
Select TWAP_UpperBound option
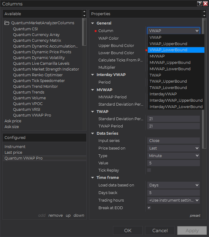click(x=176, y=81)
